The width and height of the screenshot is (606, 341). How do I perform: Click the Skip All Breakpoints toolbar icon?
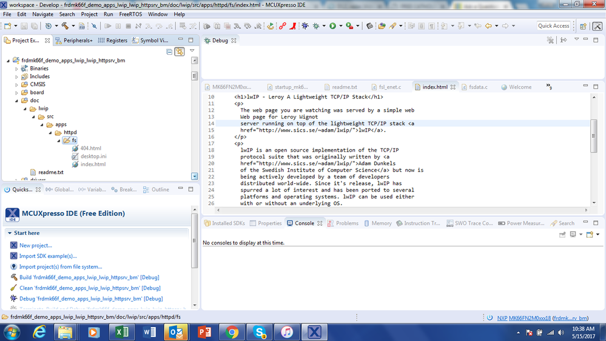tap(94, 26)
